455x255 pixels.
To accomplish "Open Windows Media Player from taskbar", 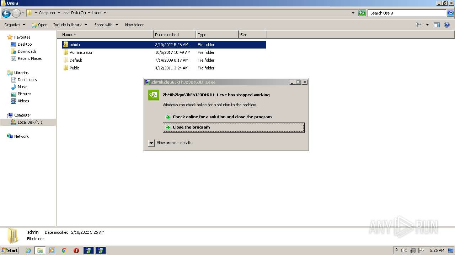I will (52, 250).
